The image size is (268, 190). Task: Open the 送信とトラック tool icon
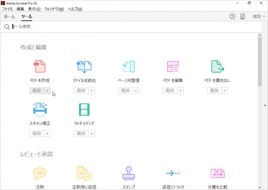pos(173,173)
